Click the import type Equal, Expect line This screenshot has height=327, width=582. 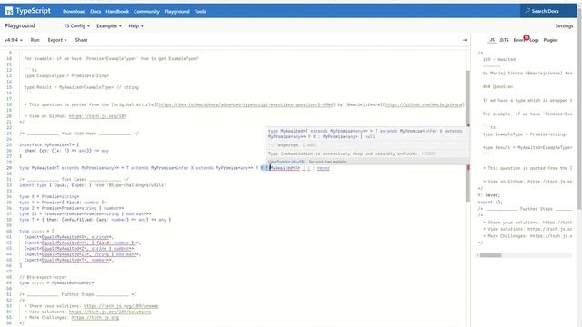[x=93, y=185]
